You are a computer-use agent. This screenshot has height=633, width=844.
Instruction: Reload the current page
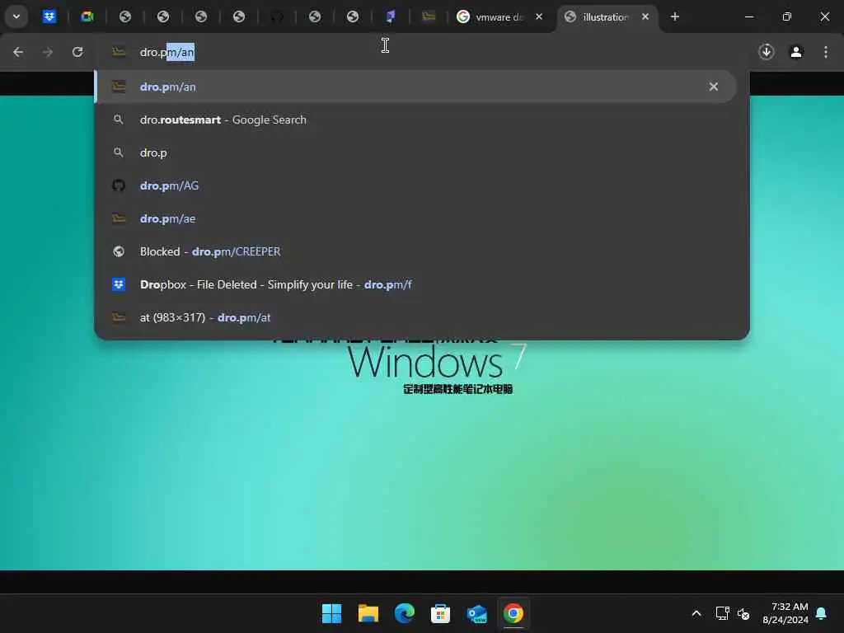click(x=77, y=52)
